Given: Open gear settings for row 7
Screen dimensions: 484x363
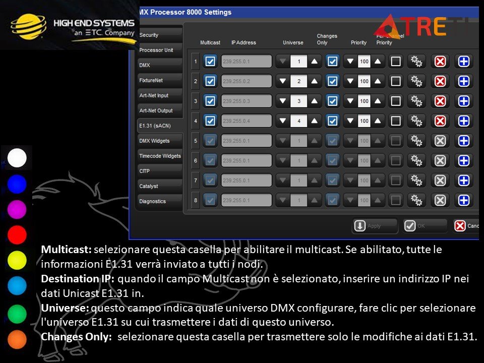Looking at the screenshot, I should coord(416,180).
